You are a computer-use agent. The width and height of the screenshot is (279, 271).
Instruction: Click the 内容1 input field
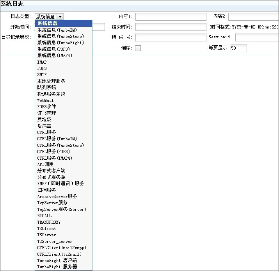[x=171, y=17]
